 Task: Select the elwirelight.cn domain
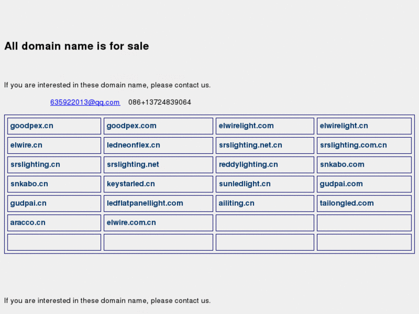click(344, 126)
